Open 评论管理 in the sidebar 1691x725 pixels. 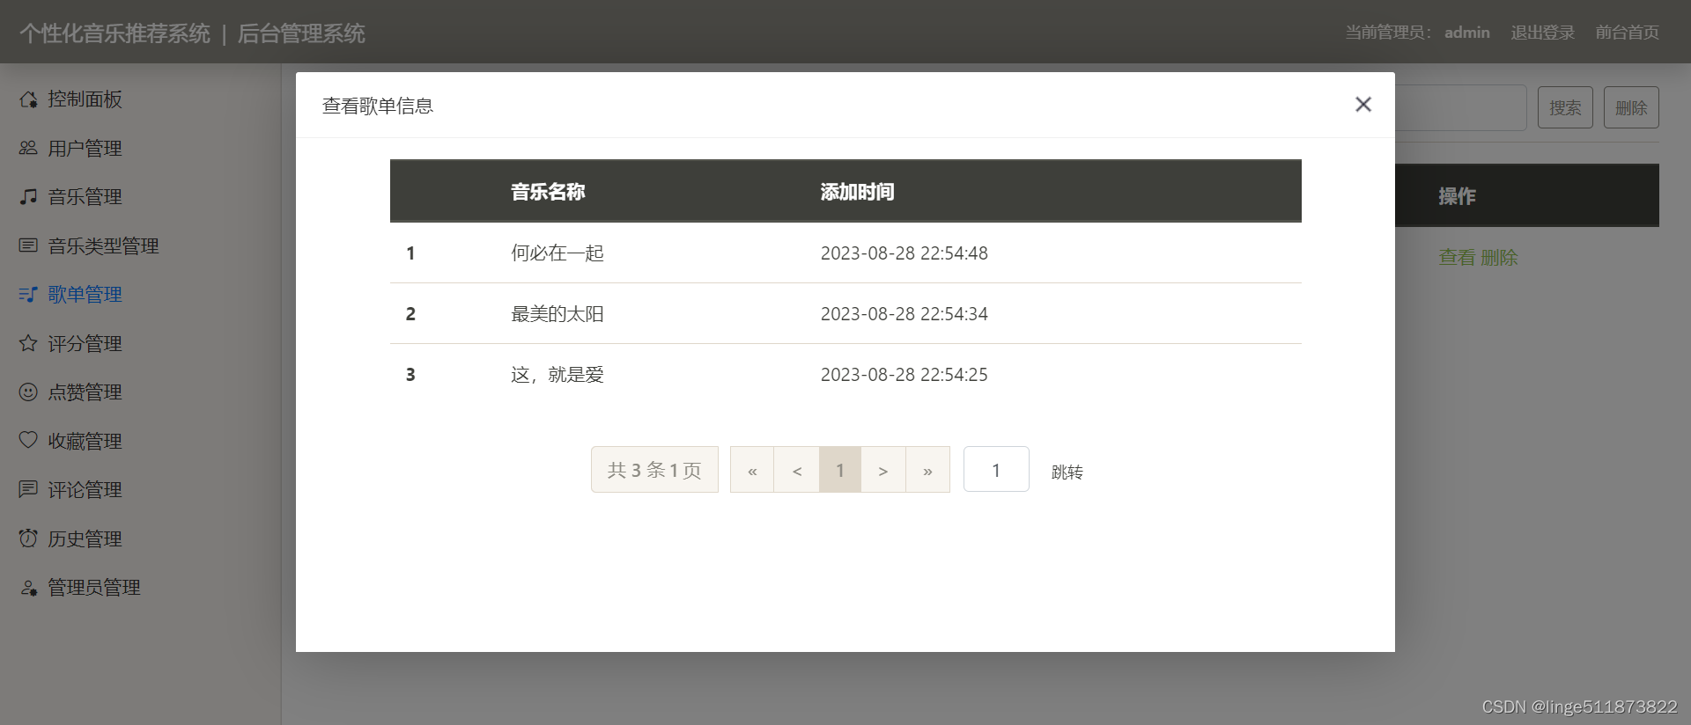click(85, 489)
